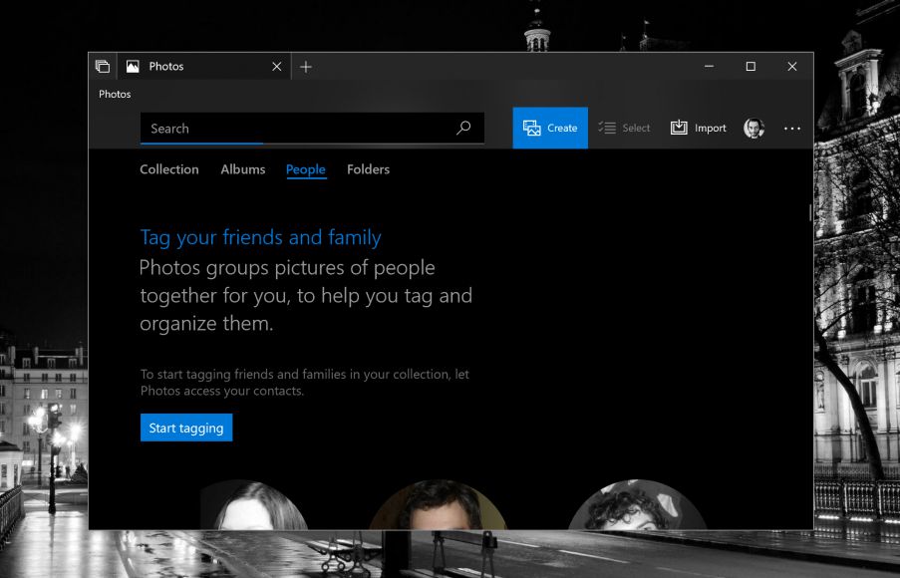Minimize the Photos window

710,67
